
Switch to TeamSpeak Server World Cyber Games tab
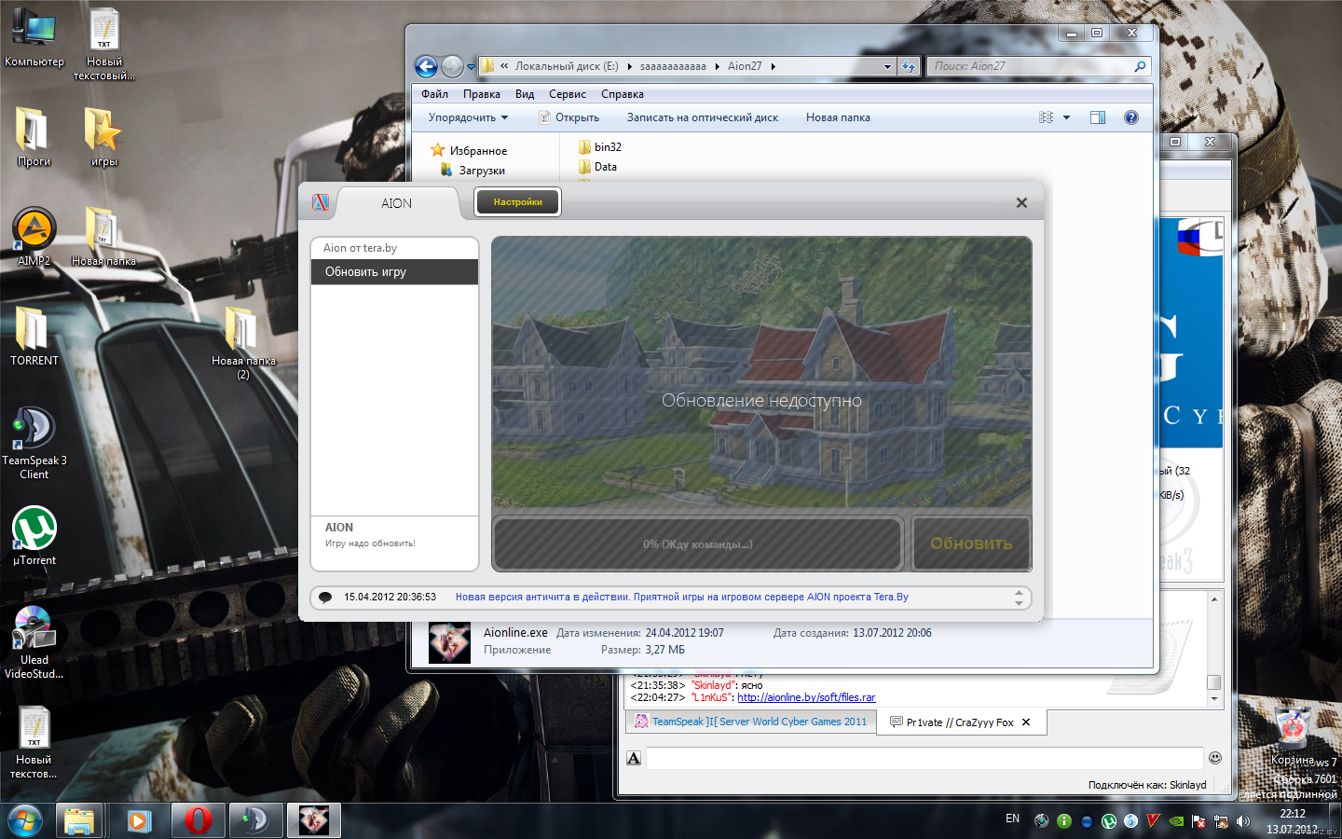click(x=750, y=722)
